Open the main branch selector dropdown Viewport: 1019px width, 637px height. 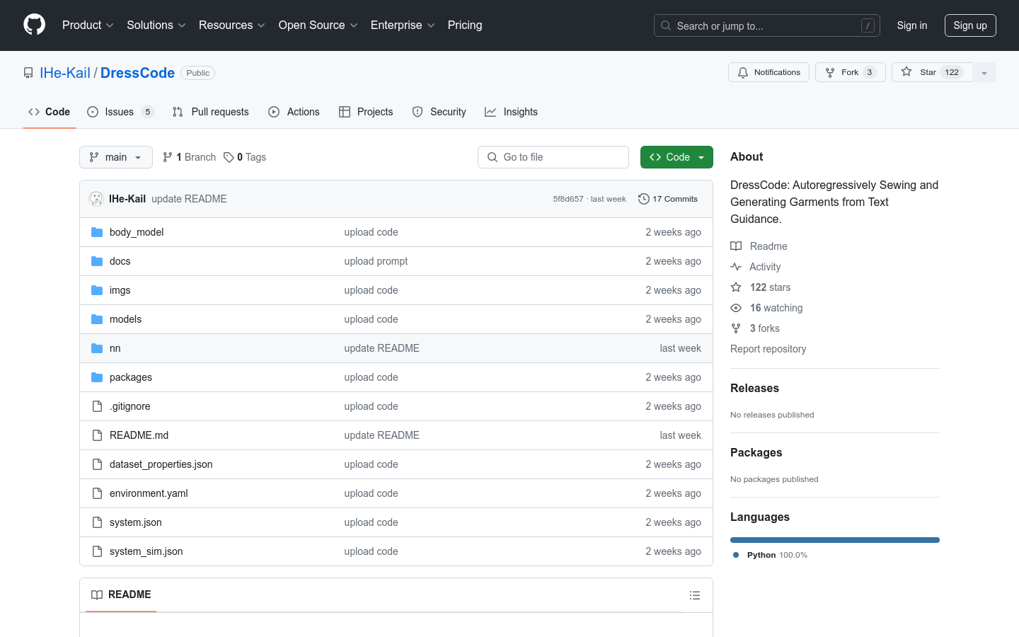pos(116,157)
